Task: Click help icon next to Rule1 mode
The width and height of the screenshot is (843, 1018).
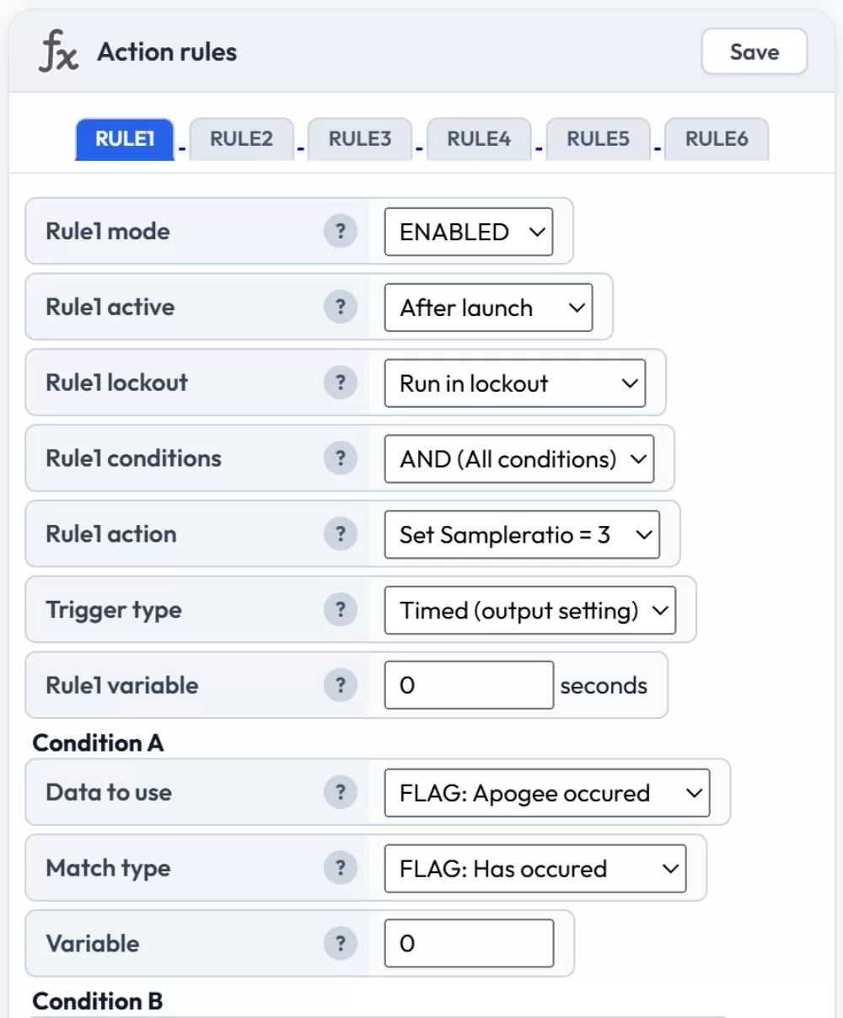Action: tap(341, 231)
